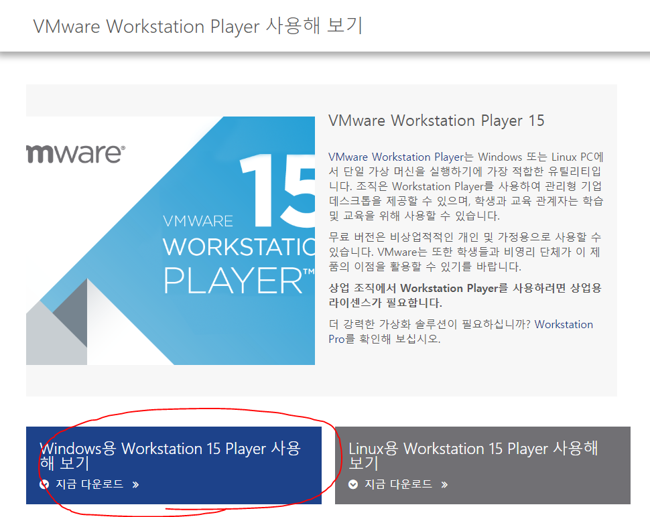Click download circle icon in Windows box
The height and width of the screenshot is (517, 650).
point(44,484)
